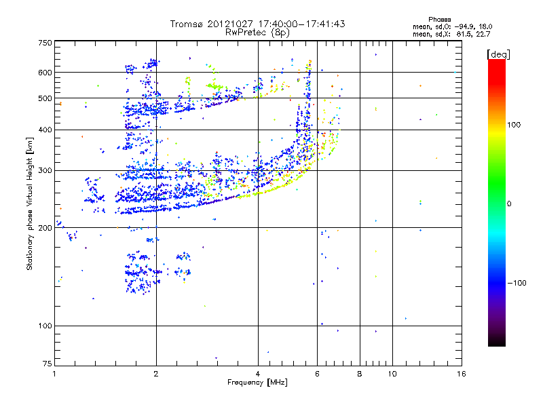Click the x-axis tick label '2'
Image resolution: width=543 pixels, height=407 pixels.
click(x=156, y=374)
